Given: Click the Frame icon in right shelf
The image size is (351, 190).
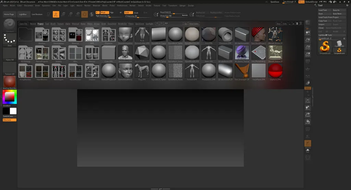Looking at the screenshot, I should click(308, 100).
